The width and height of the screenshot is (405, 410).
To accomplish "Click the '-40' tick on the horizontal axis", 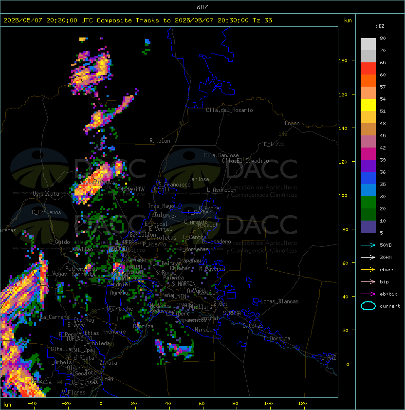I will tap(32, 404).
